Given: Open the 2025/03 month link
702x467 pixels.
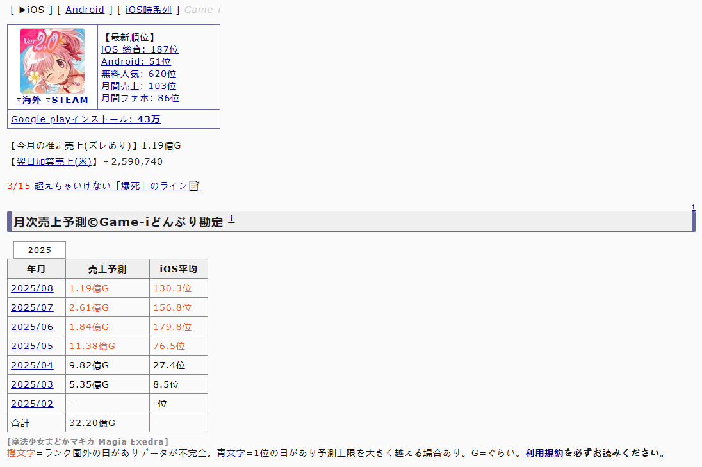Looking at the screenshot, I should tap(32, 384).
